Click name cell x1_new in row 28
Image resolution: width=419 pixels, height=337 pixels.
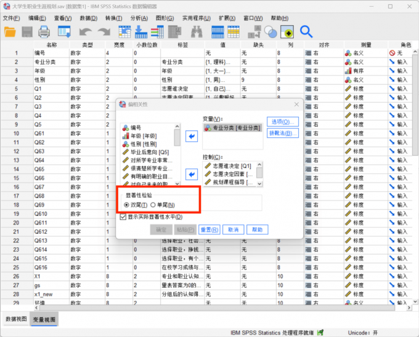click(52, 294)
